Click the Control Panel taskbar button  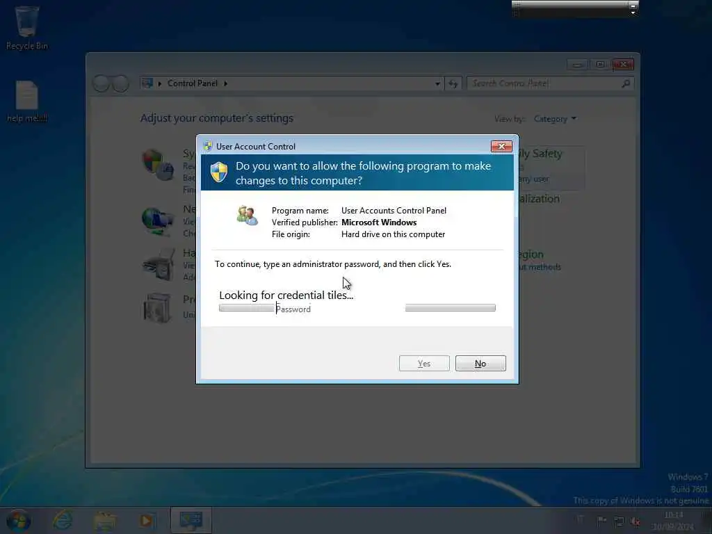tap(191, 520)
